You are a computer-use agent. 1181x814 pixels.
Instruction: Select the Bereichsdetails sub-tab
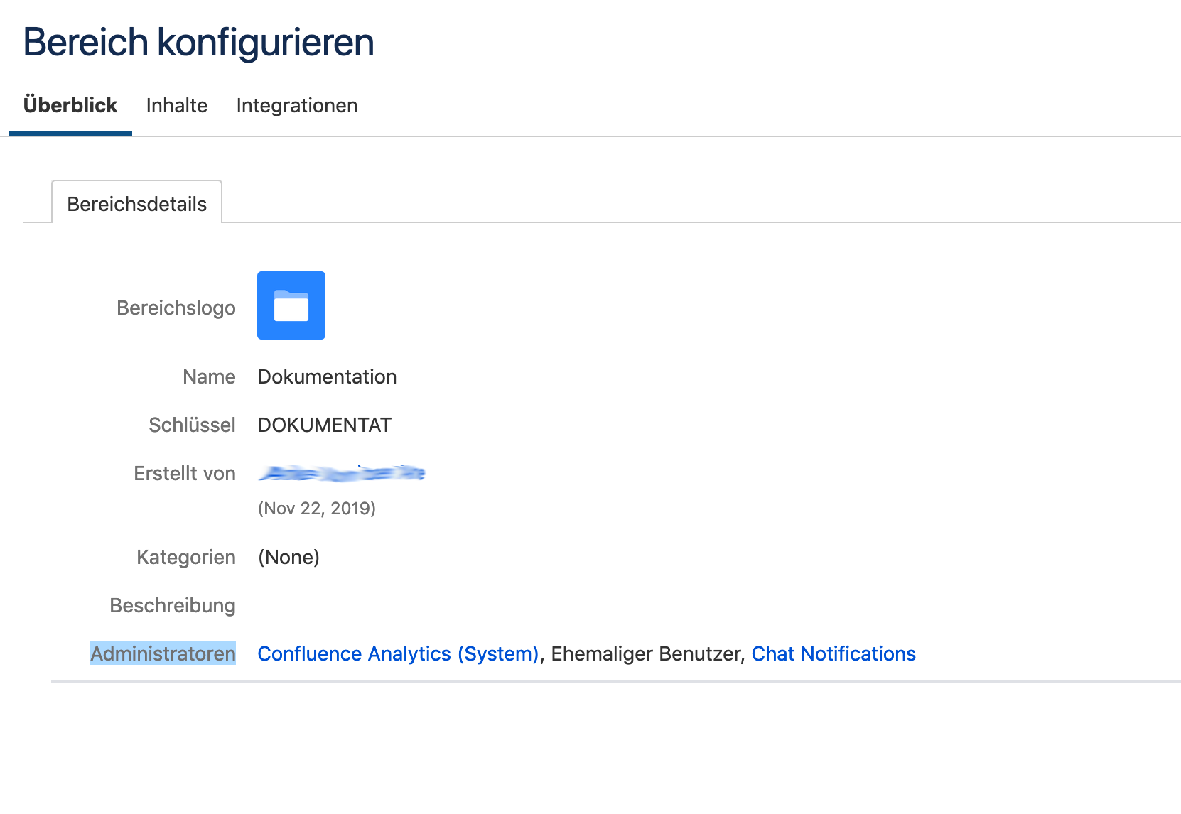137,204
